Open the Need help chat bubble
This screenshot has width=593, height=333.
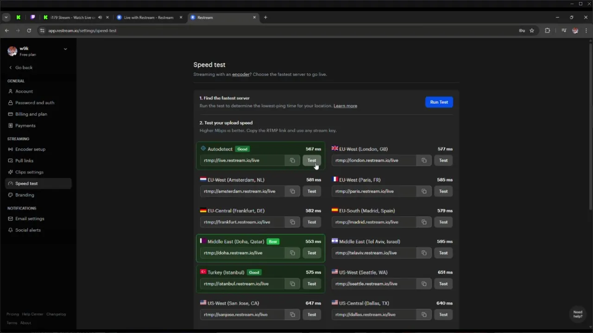pos(578,314)
